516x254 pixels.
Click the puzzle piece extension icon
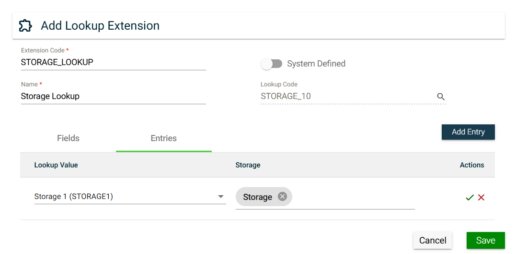click(25, 25)
